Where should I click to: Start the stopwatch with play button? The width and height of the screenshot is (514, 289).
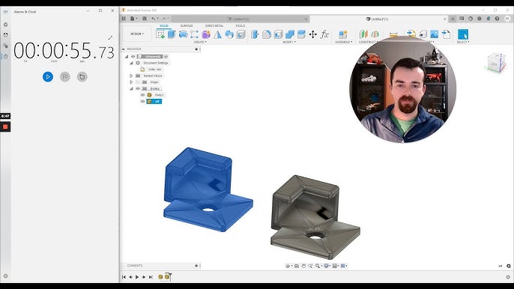pos(48,76)
